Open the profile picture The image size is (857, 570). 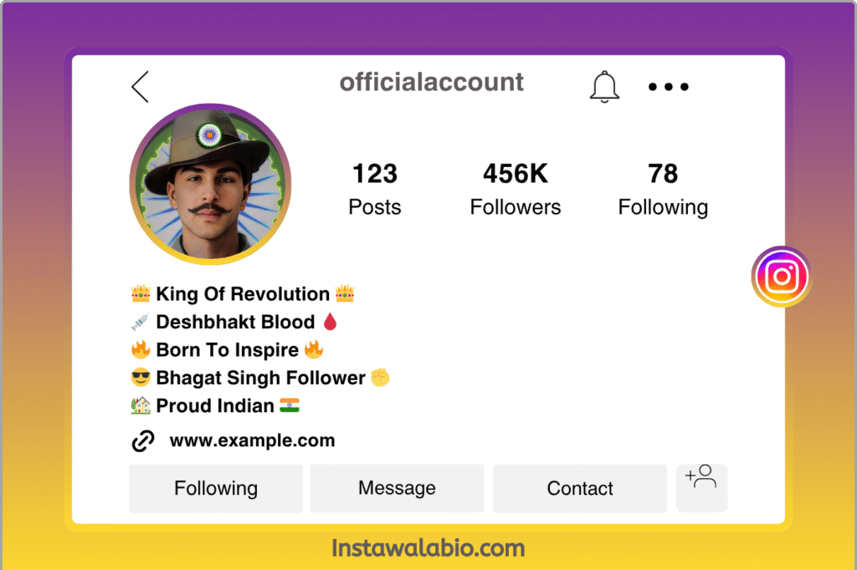(x=210, y=185)
